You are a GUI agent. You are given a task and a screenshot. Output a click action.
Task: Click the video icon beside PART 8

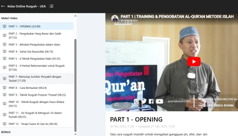coord(5,88)
